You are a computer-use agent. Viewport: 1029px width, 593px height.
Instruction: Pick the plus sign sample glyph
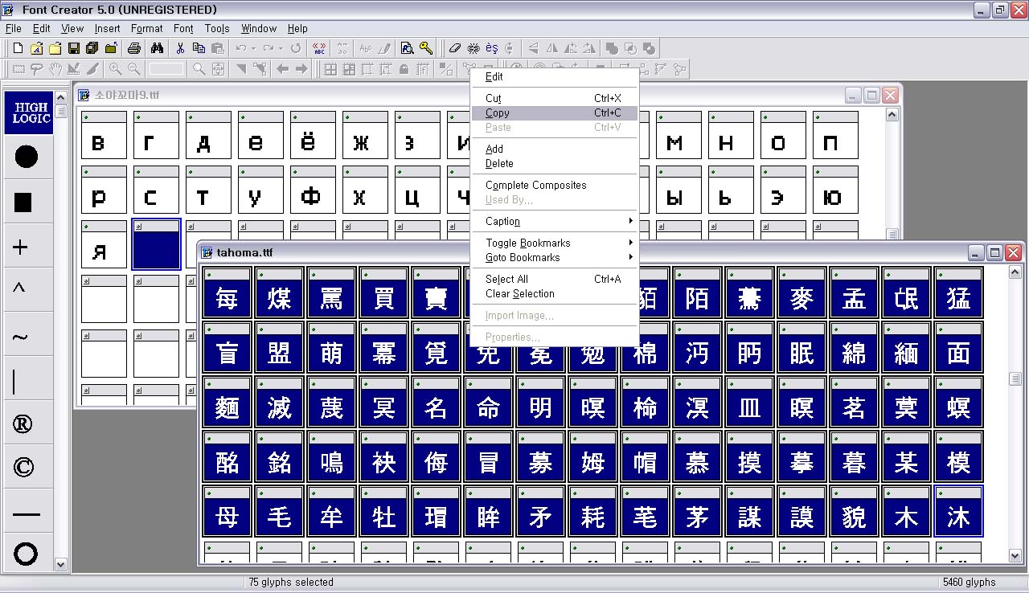(22, 247)
